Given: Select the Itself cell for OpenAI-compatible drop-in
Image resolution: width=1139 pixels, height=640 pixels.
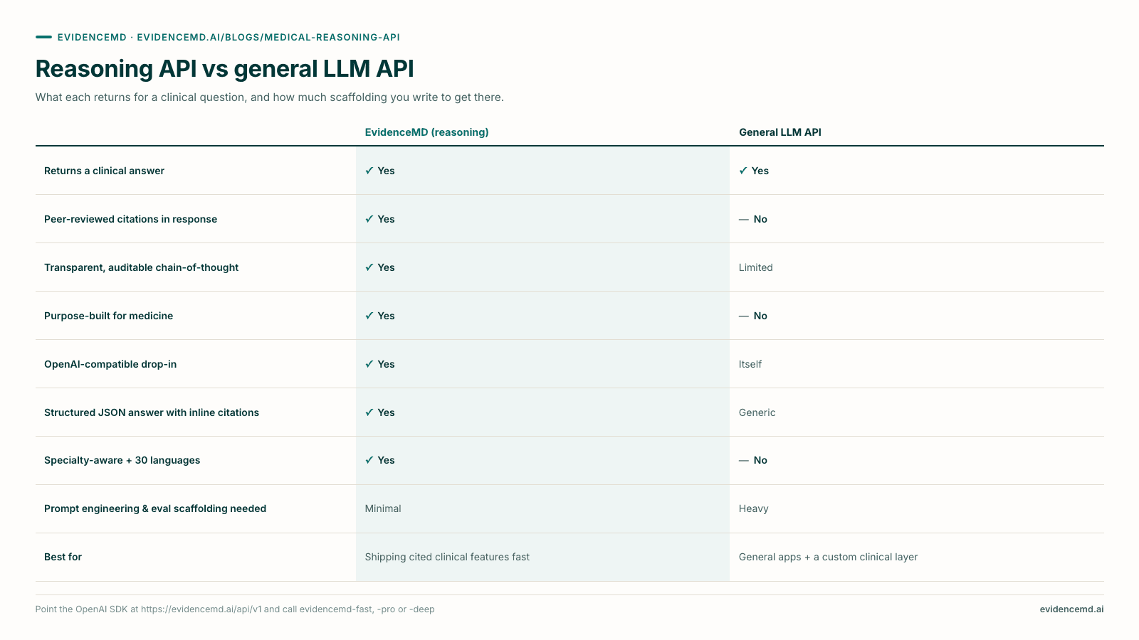Looking at the screenshot, I should click(x=750, y=364).
